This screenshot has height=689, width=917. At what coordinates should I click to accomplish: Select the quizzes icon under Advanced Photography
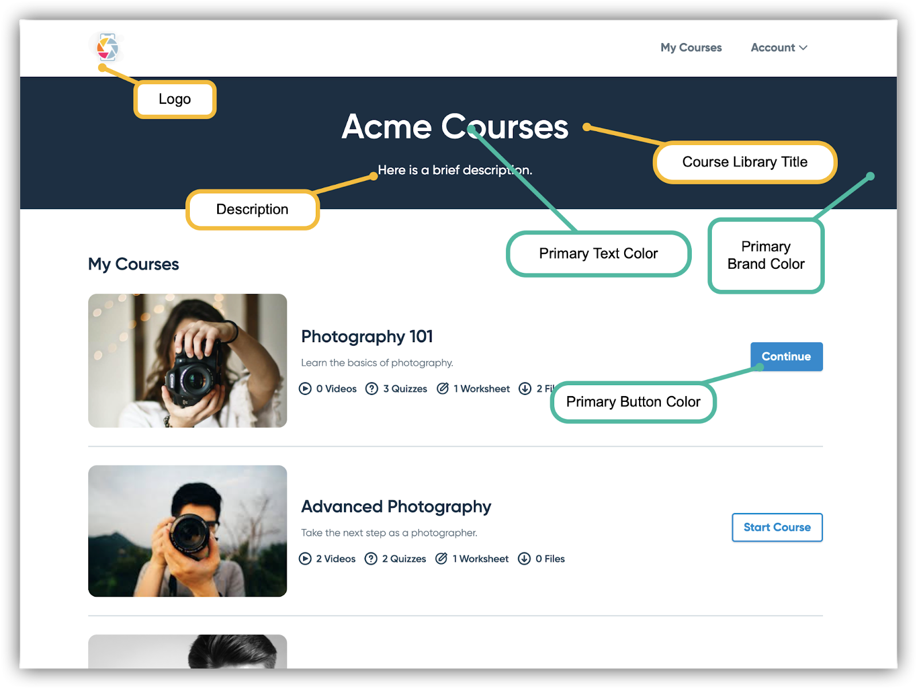pos(372,559)
